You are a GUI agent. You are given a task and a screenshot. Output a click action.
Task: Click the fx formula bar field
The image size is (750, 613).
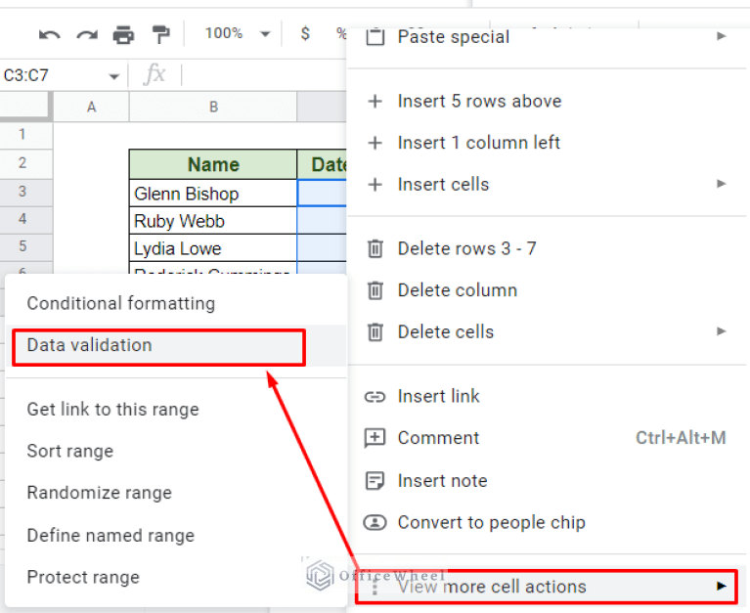click(x=263, y=75)
